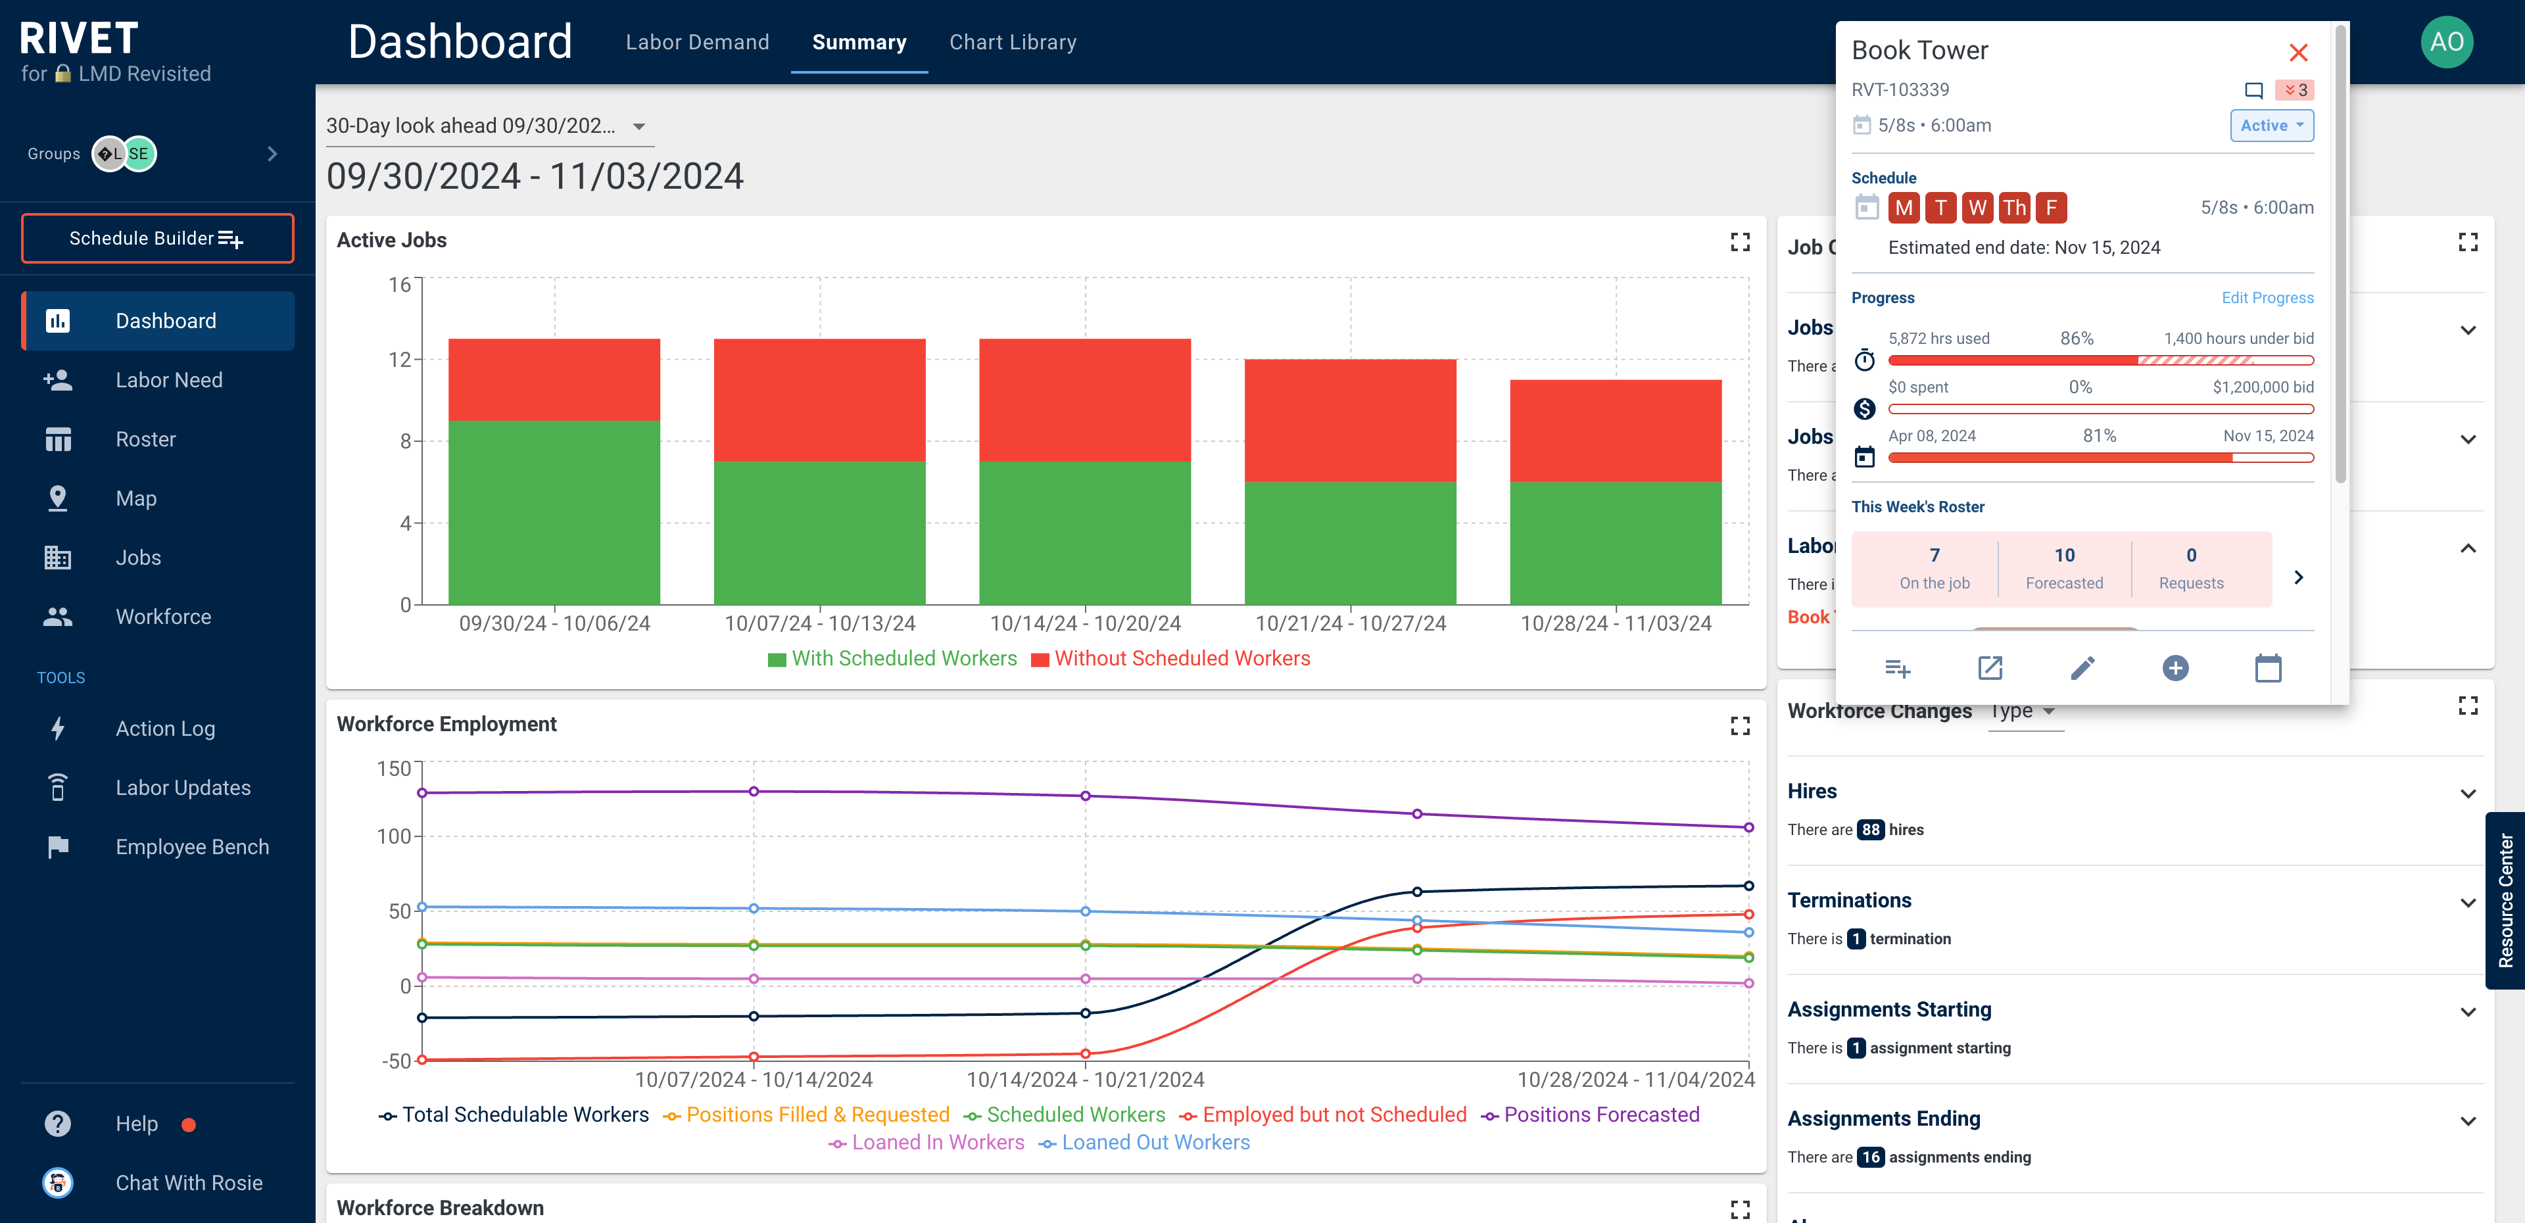Open the Roster page icon
Viewport: 2525px width, 1223px height.
58,439
